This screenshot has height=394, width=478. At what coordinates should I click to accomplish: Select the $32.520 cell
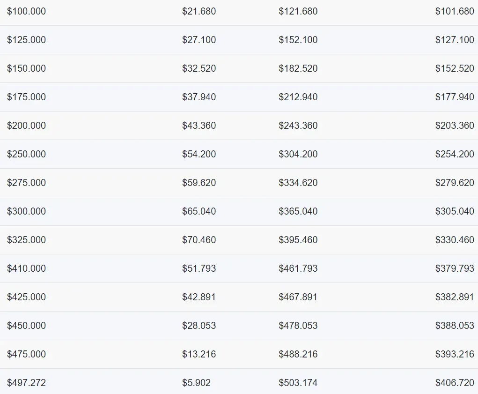[199, 68]
